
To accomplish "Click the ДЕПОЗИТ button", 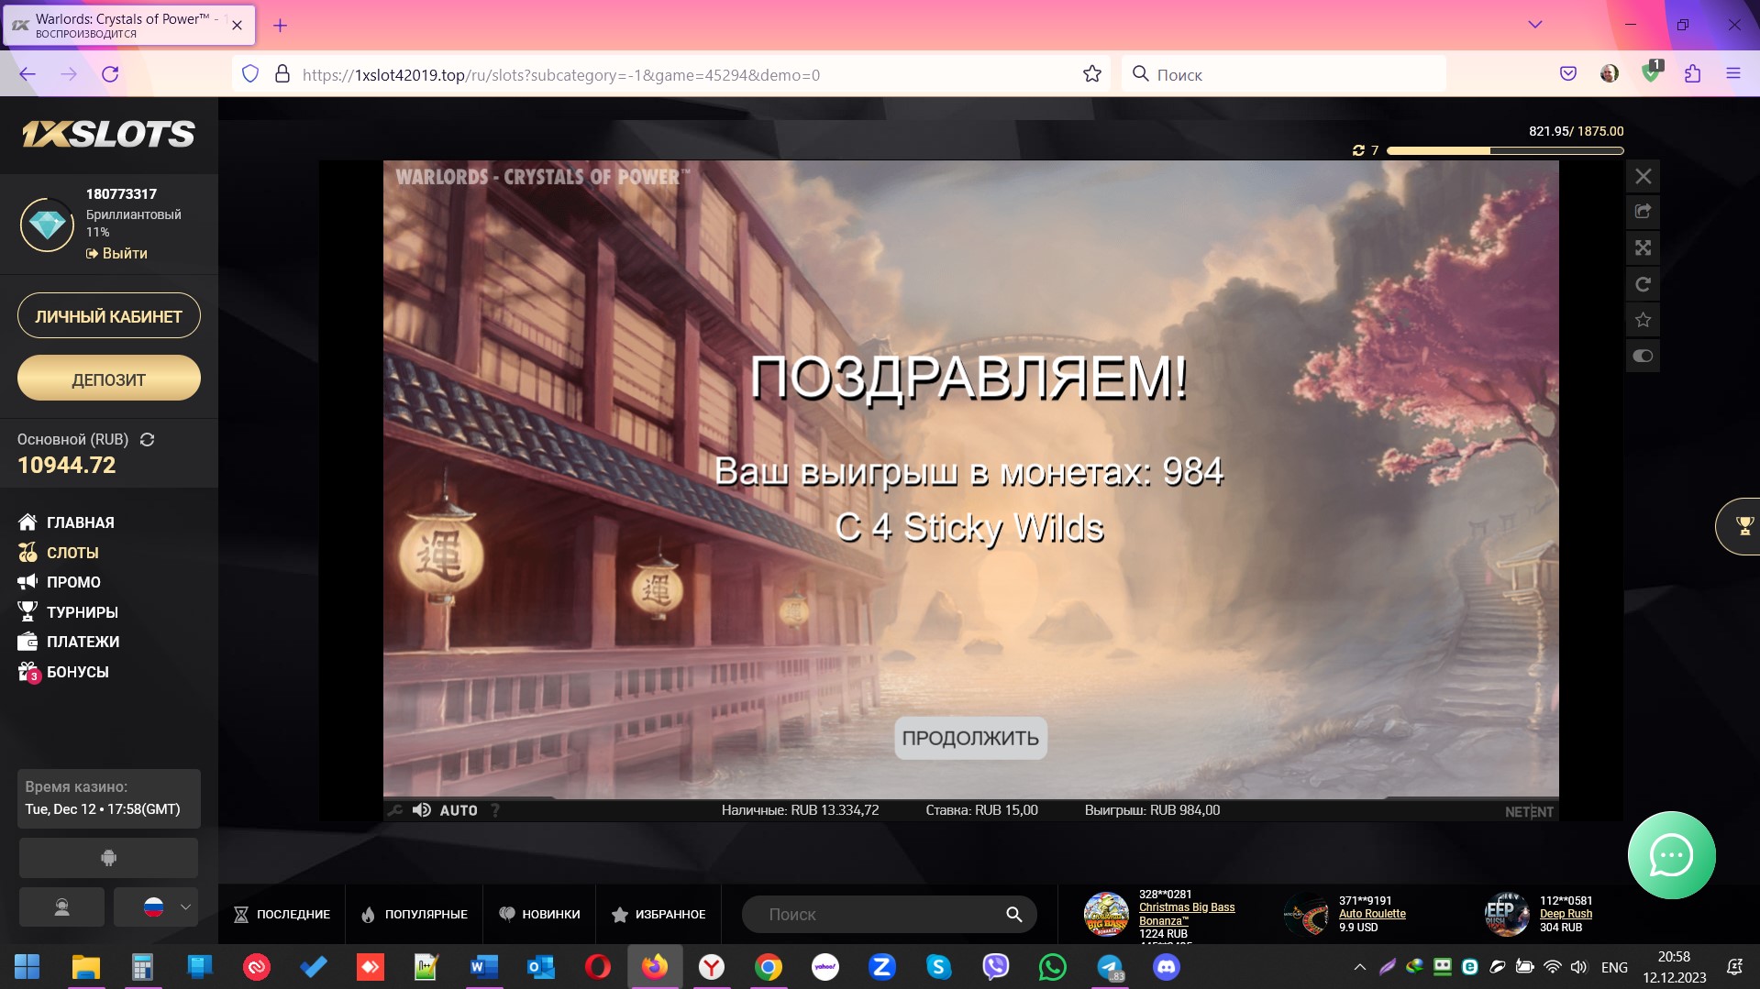I will (109, 379).
